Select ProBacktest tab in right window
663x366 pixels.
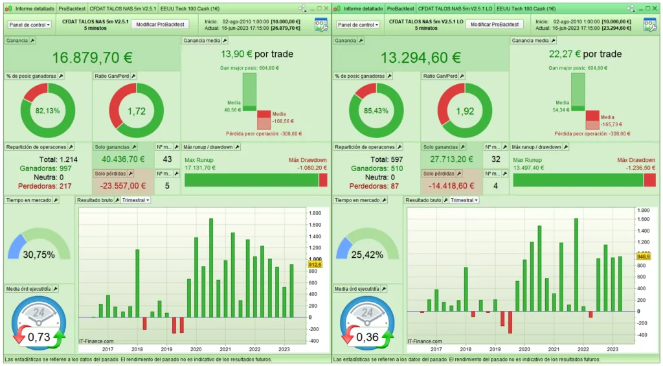pyautogui.click(x=400, y=8)
